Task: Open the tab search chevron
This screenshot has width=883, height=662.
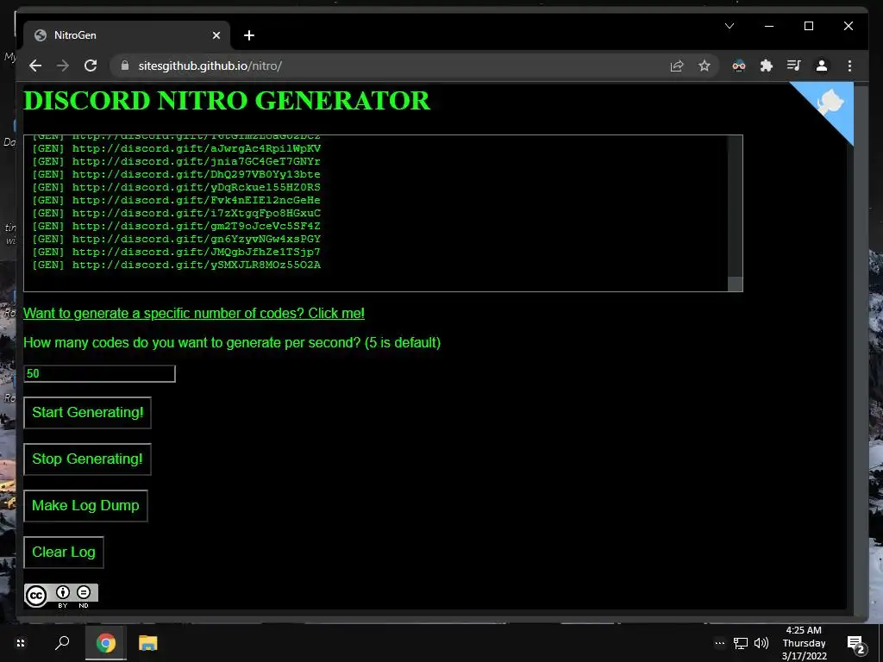Action: tap(730, 26)
